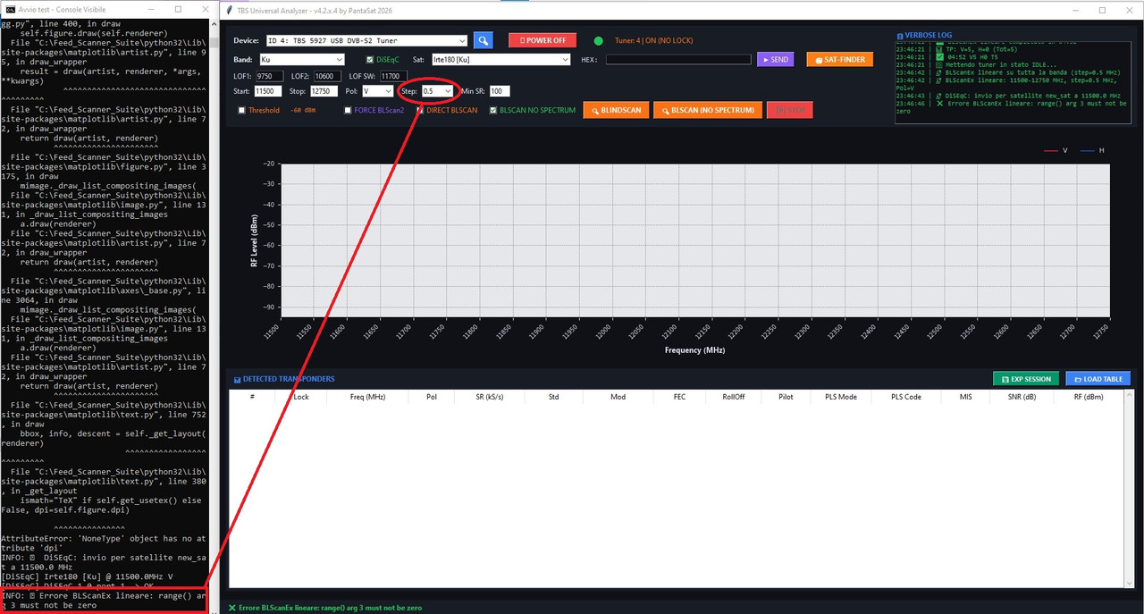Click the Stop frequency field
Screen dimensions: 1144x614
(x=323, y=91)
